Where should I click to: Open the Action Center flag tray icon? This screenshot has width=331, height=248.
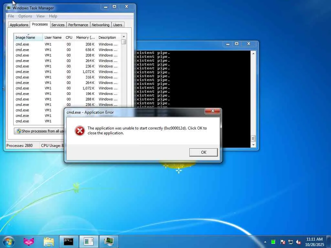point(283,242)
